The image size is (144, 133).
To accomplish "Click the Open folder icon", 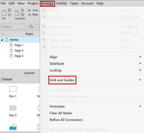I will [10, 15].
